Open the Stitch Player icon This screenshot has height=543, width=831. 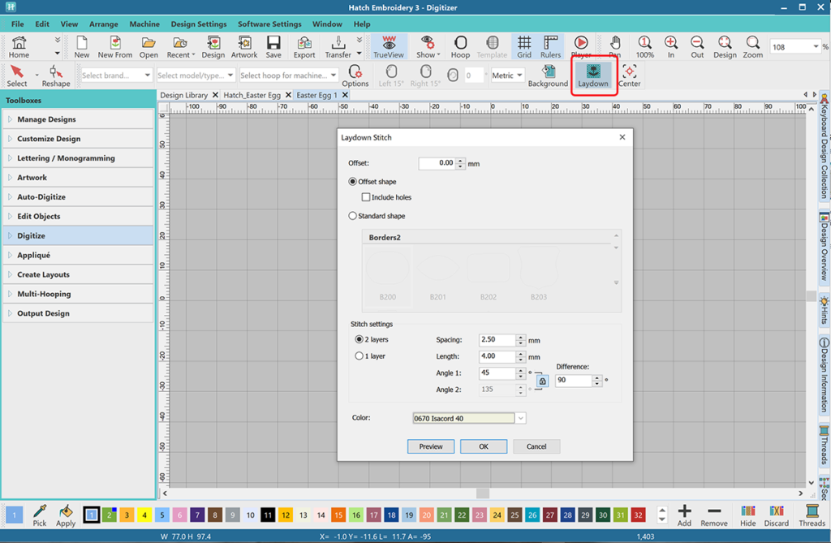[x=581, y=46]
